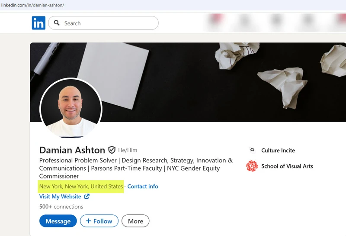
Task: Follow the Visit My Website link text
Action: click(x=60, y=197)
